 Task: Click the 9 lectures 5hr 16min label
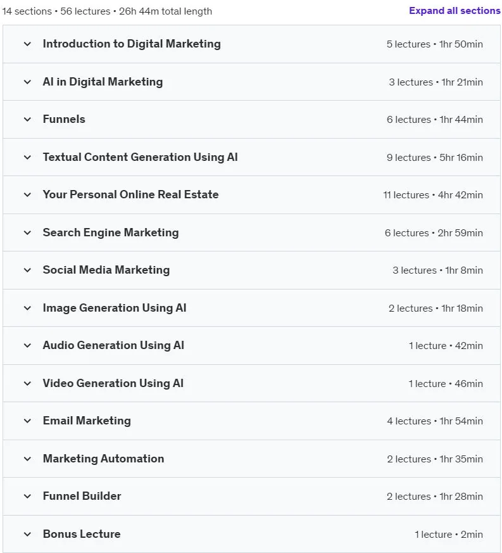click(435, 157)
